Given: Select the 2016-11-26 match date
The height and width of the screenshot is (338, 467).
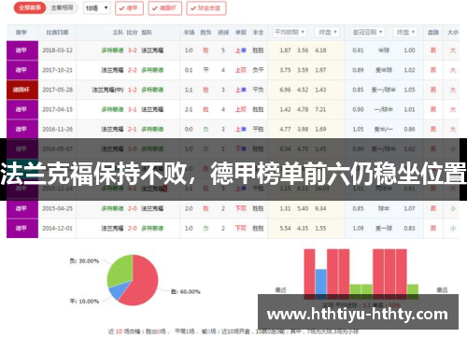Looking at the screenshot, I should pos(57,129).
